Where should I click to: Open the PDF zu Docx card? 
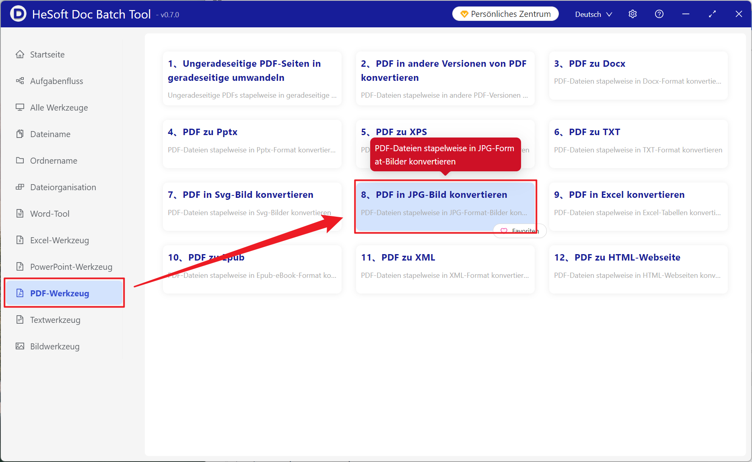pos(639,76)
